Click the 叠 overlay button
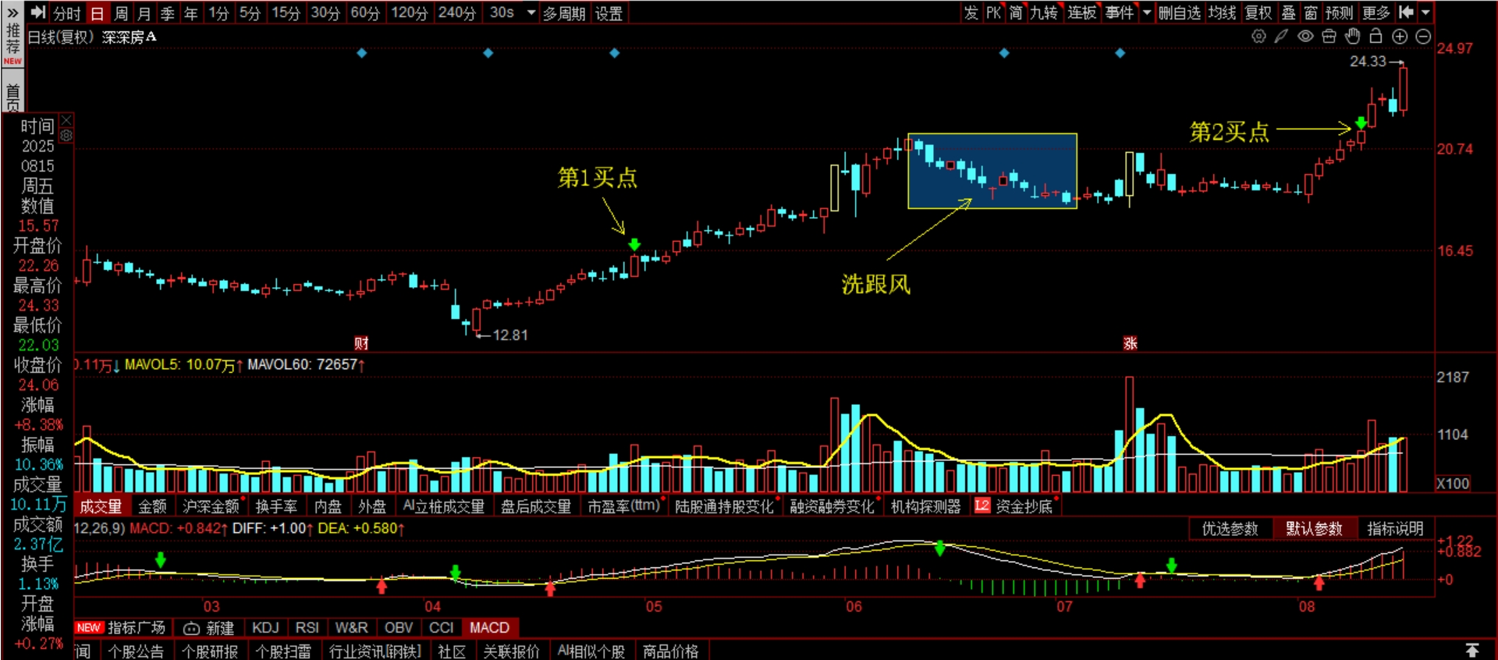Image resolution: width=1498 pixels, height=660 pixels. [1289, 12]
